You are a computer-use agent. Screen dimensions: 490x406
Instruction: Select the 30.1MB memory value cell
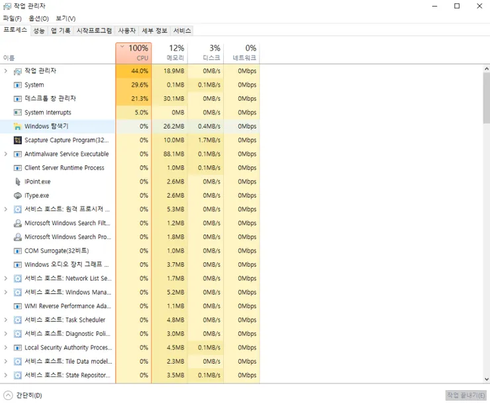point(170,99)
